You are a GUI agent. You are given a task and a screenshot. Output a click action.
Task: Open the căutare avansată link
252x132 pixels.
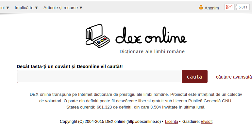click(x=234, y=77)
